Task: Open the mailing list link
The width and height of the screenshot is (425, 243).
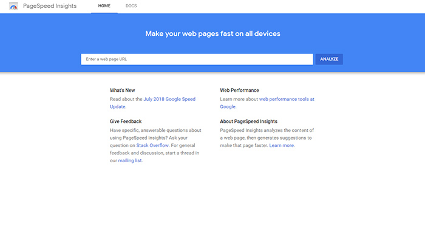Action: [130, 160]
